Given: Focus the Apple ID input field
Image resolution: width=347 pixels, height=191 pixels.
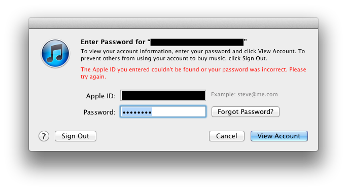Looking at the screenshot, I should pyautogui.click(x=163, y=95).
